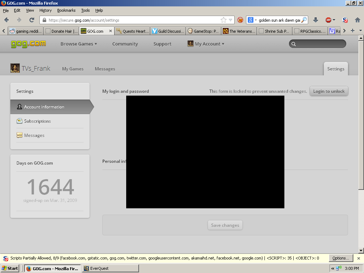Open the Downloads arrow icon

tap(316, 20)
